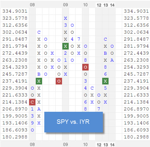Click 254.3293 on the right price axis

pyautogui.click(x=136, y=67)
